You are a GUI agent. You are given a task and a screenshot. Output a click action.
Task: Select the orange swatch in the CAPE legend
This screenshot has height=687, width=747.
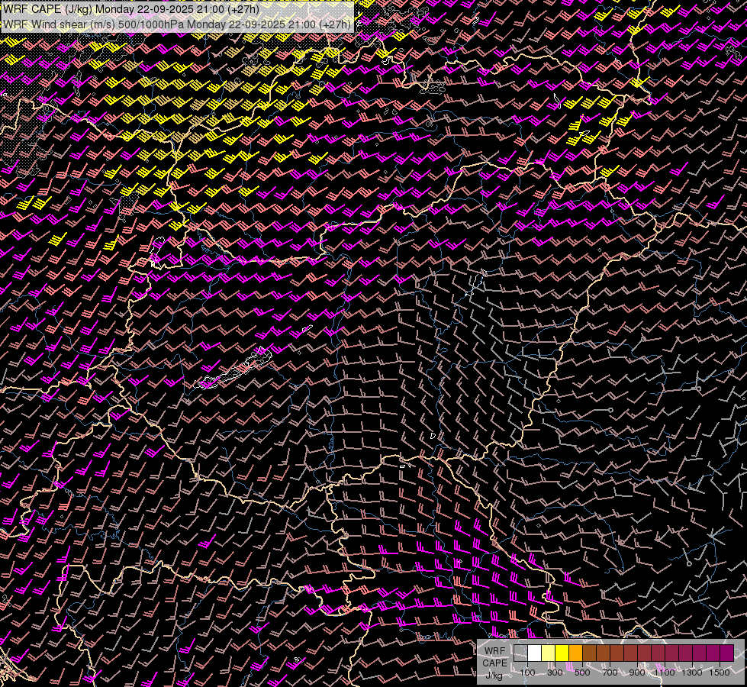pos(576,653)
